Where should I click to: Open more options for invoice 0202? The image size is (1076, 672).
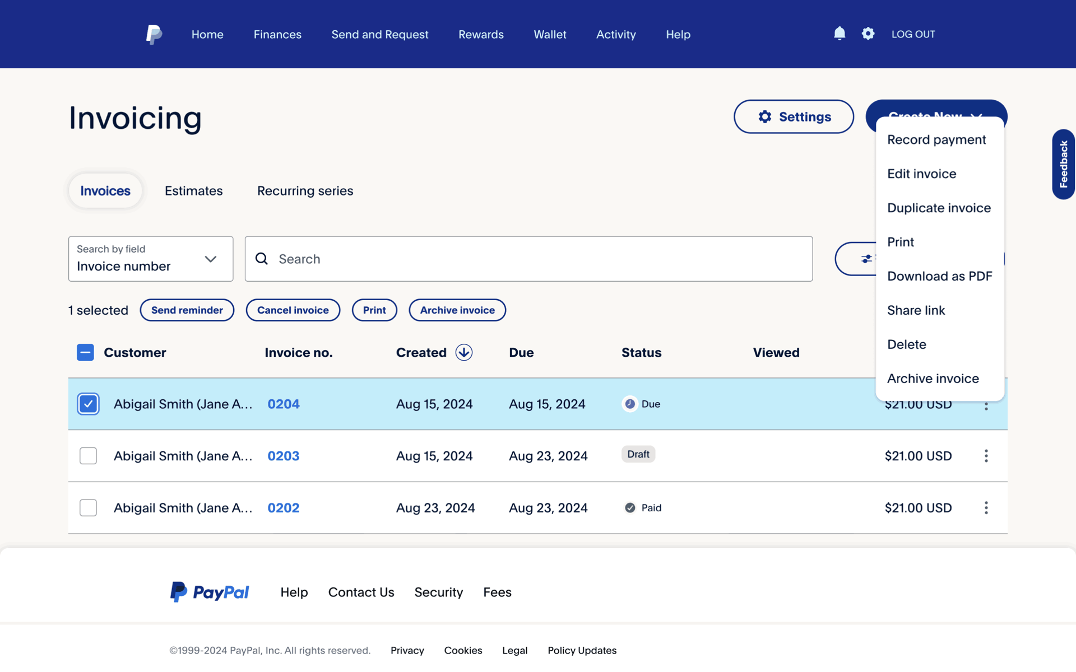986,508
